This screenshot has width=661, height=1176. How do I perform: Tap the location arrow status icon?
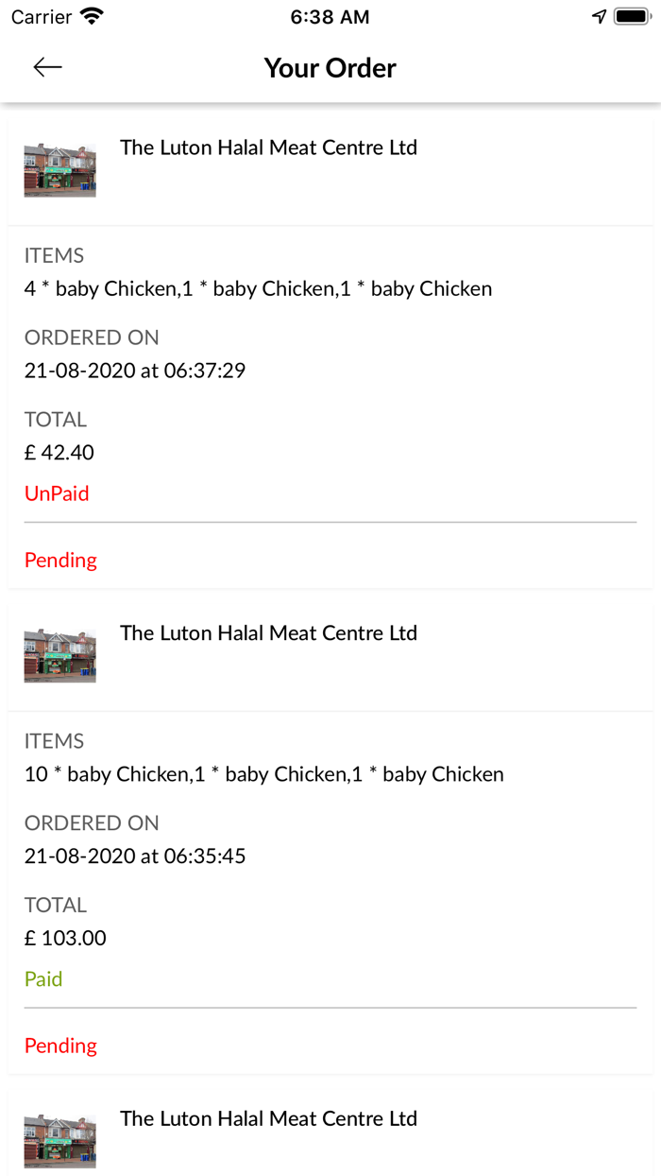[599, 16]
